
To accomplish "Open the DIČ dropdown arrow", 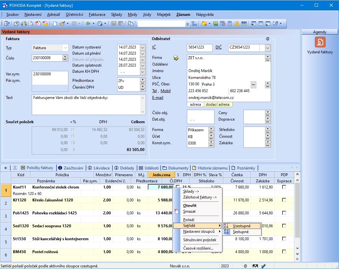I will tap(268, 48).
